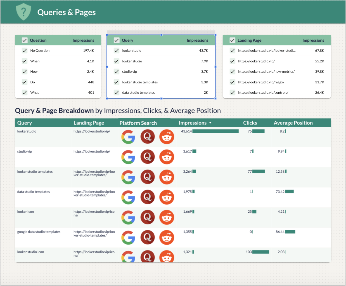Click the Platform Search column header

(x=138, y=123)
